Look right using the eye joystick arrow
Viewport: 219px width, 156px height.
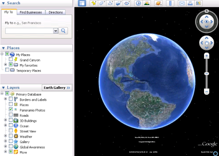pyautogui.click(x=212, y=22)
